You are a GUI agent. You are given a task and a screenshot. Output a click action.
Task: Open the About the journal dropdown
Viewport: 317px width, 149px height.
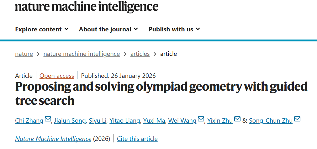(108, 29)
